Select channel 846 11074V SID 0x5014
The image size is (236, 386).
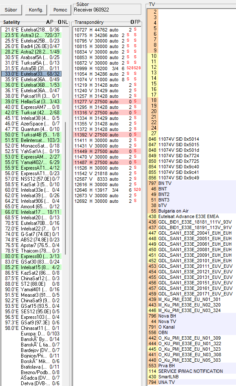191,139
